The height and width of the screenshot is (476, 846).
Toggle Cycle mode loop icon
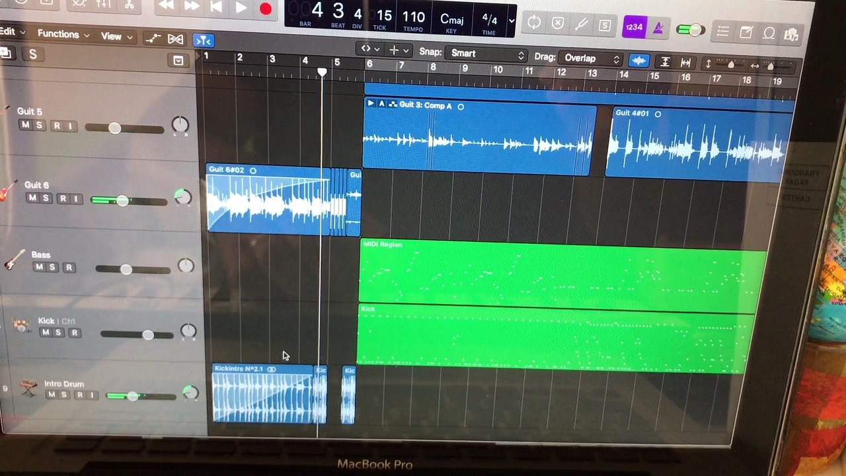(x=533, y=22)
